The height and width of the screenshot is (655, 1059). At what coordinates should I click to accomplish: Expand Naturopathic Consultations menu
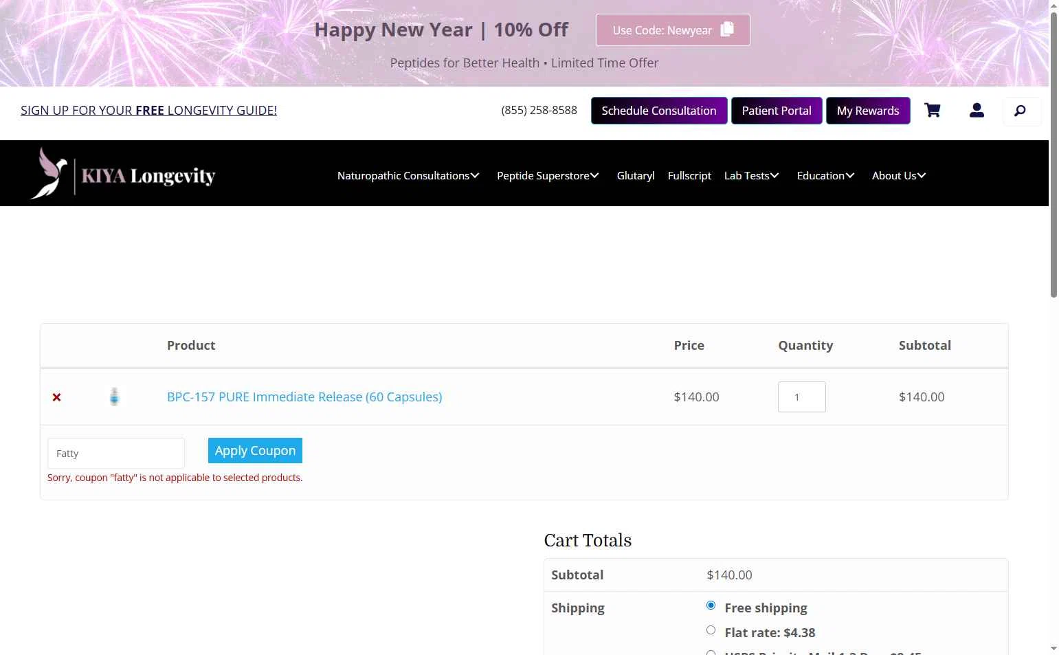point(408,176)
